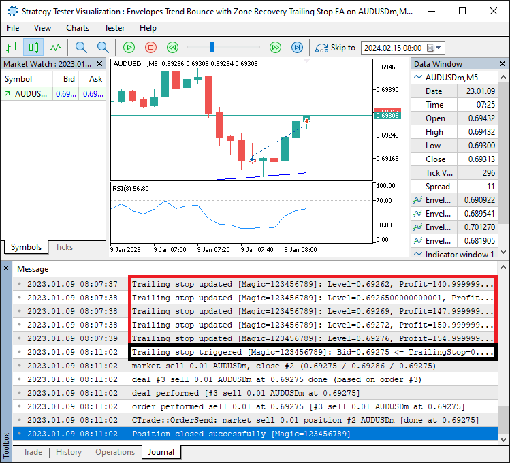Screen dimensions: 510x463
Task: Switch chart to bar chart mode
Action: pos(12,48)
